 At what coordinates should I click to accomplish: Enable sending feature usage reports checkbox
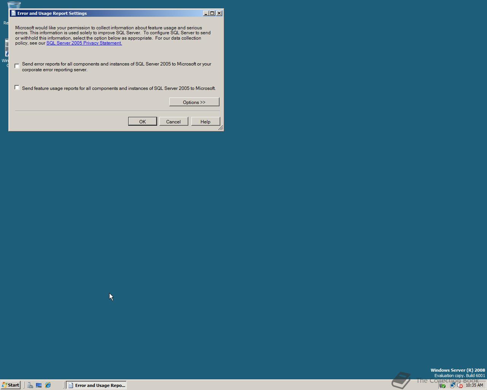click(x=17, y=88)
